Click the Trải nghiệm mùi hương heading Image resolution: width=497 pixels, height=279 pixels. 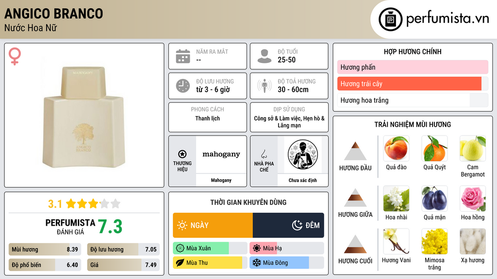[x=413, y=124]
